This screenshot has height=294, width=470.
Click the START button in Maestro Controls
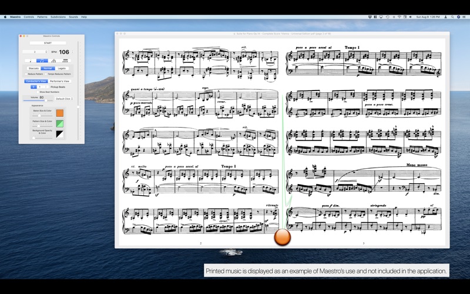[x=48, y=43]
